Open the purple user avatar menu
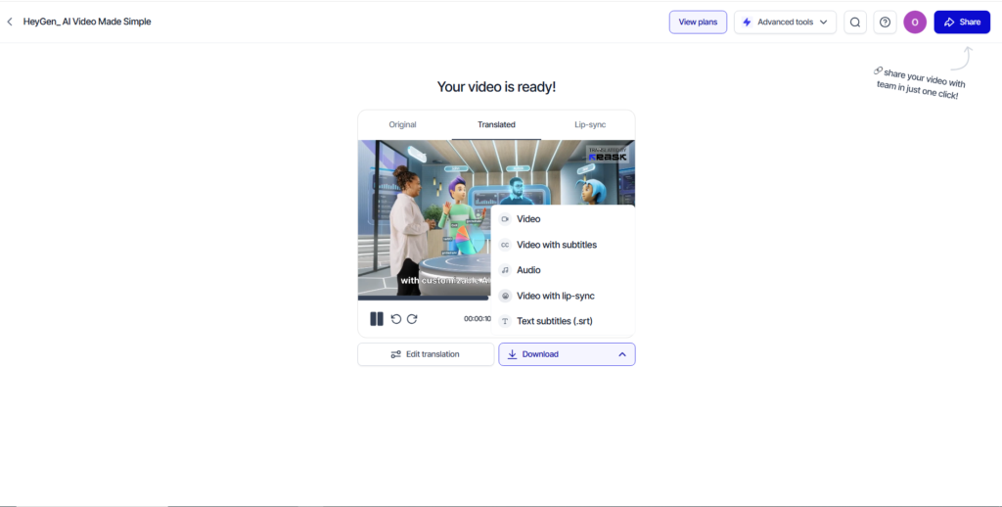Image resolution: width=1002 pixels, height=507 pixels. [915, 22]
